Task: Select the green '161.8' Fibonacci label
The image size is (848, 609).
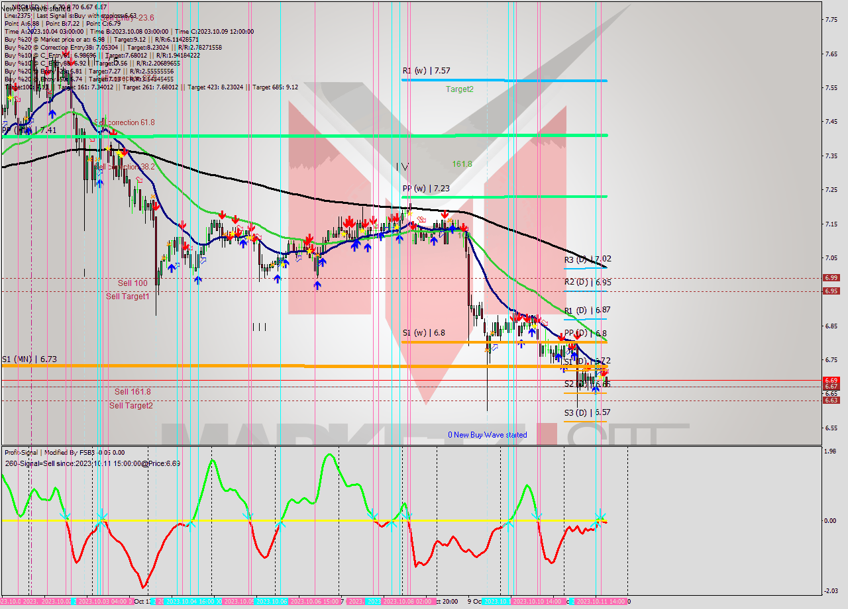Action: [462, 164]
